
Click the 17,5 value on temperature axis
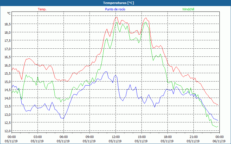8,41
